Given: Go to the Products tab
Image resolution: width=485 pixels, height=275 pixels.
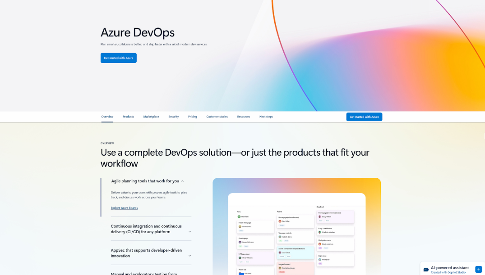Looking at the screenshot, I should click(129, 117).
